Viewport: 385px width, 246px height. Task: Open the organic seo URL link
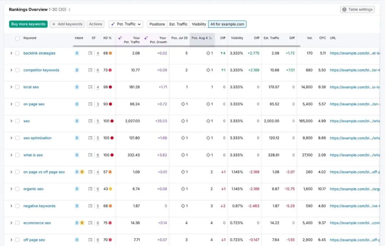(x=355, y=189)
